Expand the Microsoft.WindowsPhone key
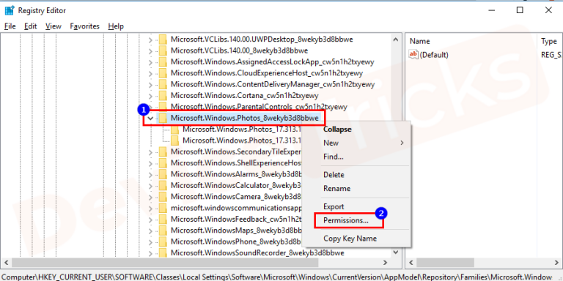This screenshot has height=281, width=563. [151, 241]
